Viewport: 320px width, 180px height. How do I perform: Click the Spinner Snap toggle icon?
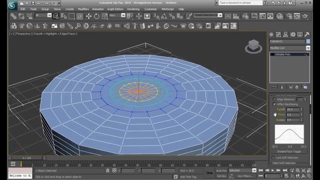click(180, 16)
